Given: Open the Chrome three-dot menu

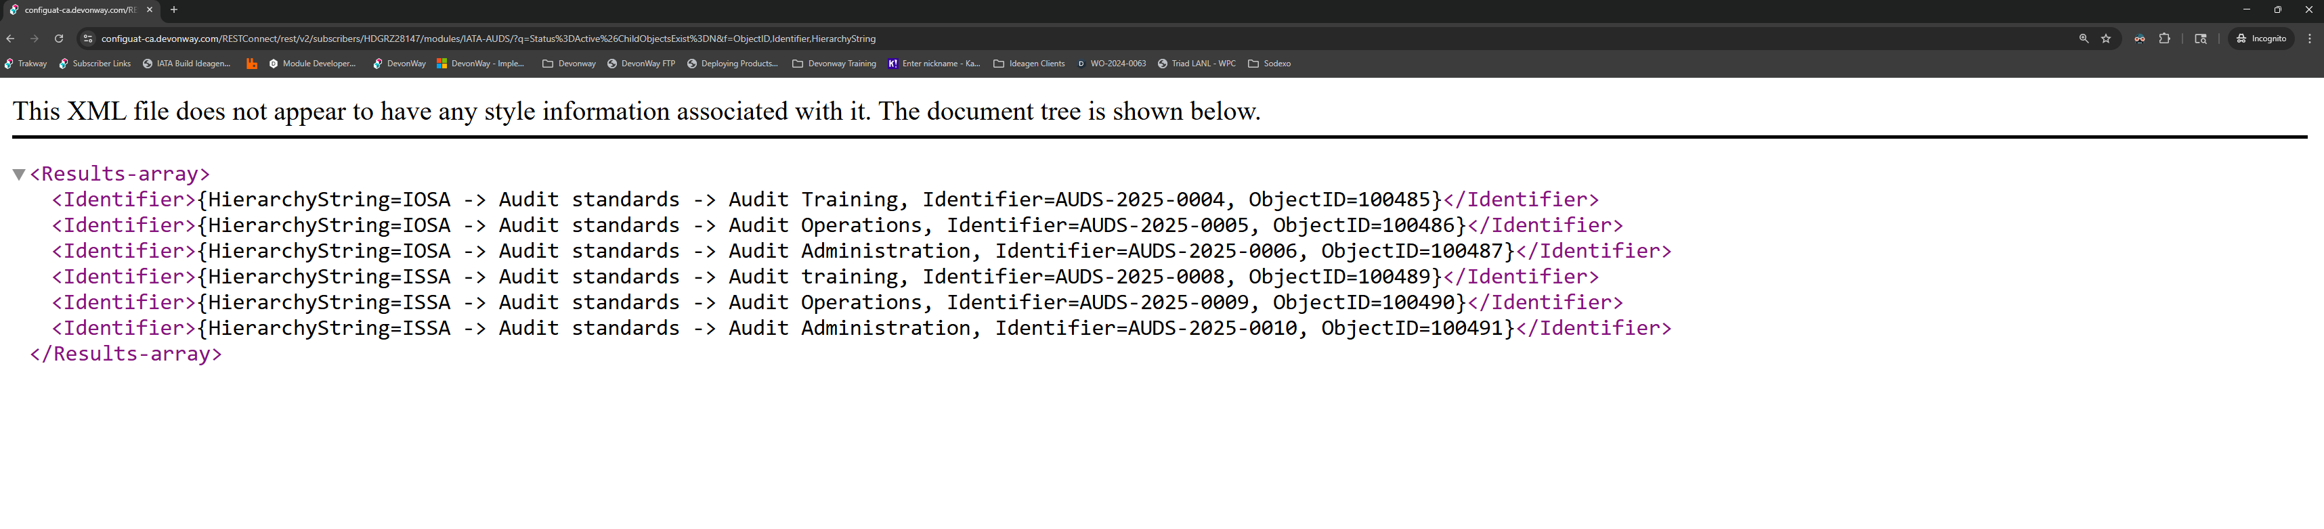Looking at the screenshot, I should tap(2310, 39).
